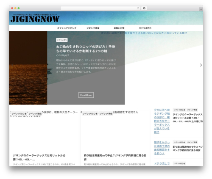The image size is (212, 179).
Task: Click the ReadMore button on the slide
Action: pos(86,95)
